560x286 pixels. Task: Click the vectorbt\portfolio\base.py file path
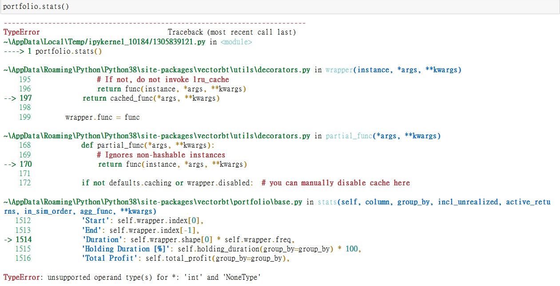tap(153, 202)
